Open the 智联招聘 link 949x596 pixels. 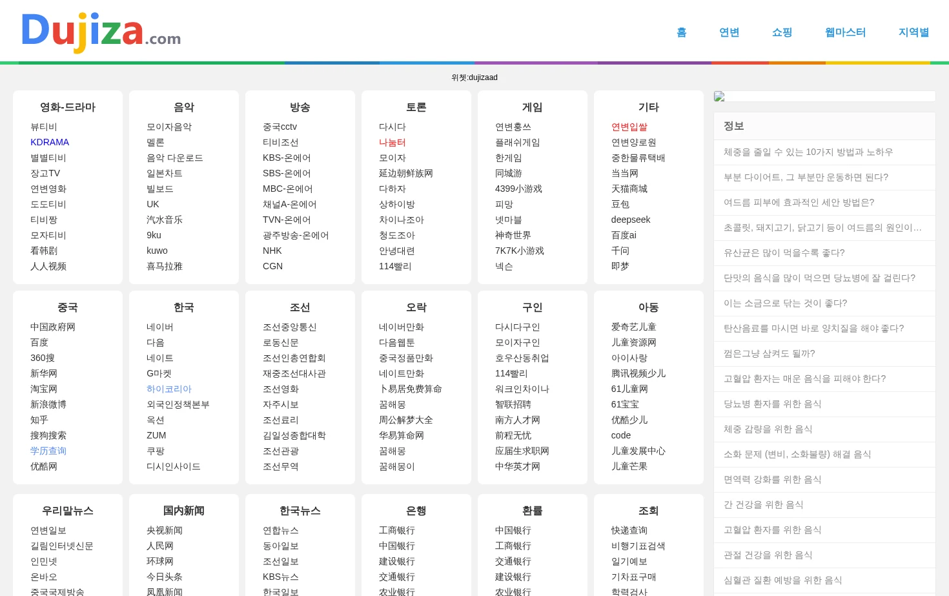click(513, 404)
